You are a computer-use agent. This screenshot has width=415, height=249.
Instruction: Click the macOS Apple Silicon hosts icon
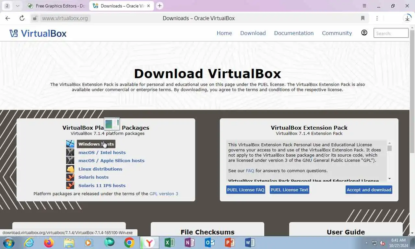70,160
